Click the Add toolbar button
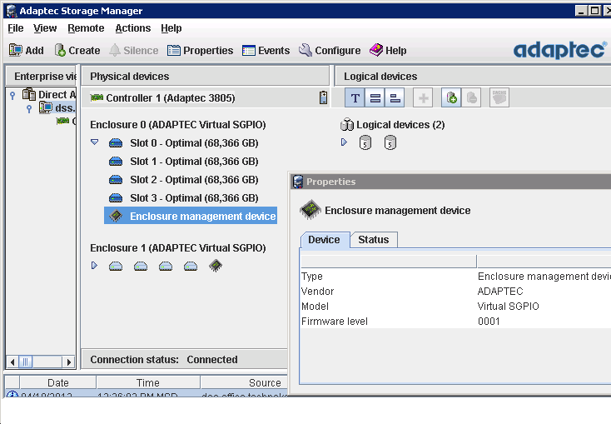This screenshot has height=424, width=611. 26,50
